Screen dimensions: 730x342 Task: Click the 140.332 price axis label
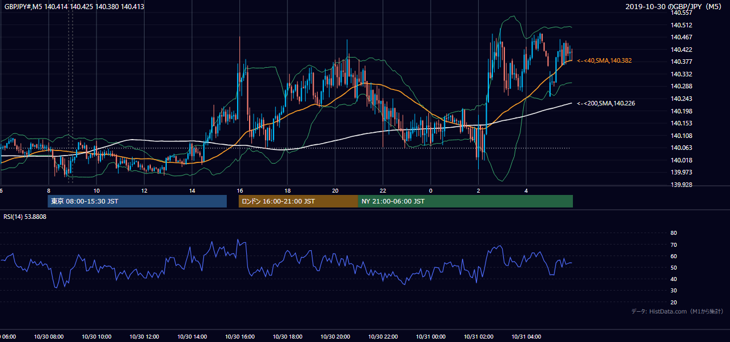tap(681, 74)
